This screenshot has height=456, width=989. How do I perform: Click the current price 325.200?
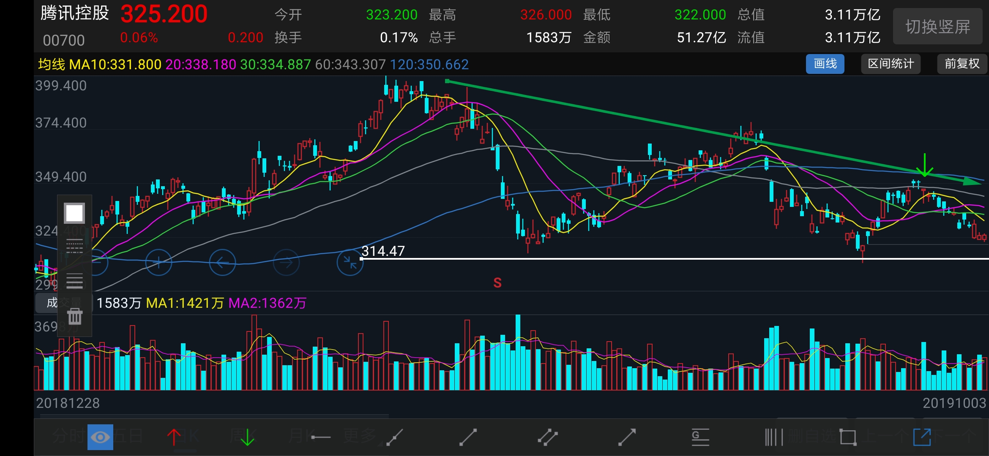point(164,14)
